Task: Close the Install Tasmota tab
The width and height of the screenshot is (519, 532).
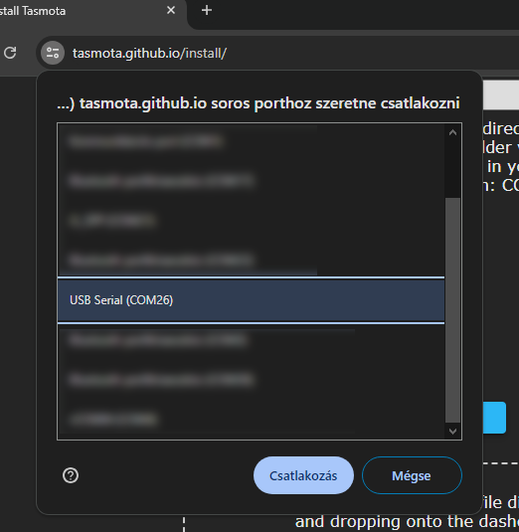Action: [171, 11]
